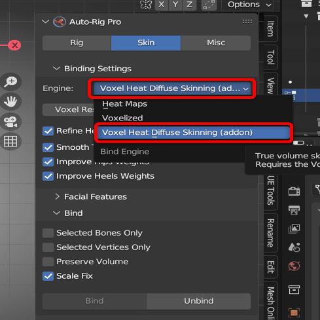320x320 pixels.
Task: Click the Auto-Rig Pro logo icon
Action: (x=60, y=22)
